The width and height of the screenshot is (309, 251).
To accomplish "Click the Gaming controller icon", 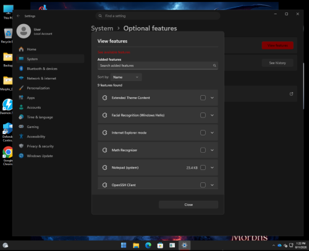I will [x=21, y=127].
